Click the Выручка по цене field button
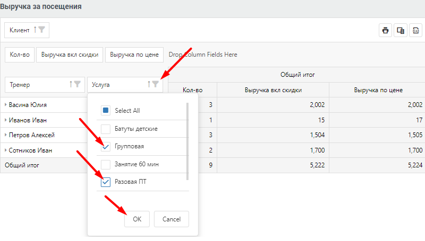 pyautogui.click(x=134, y=55)
